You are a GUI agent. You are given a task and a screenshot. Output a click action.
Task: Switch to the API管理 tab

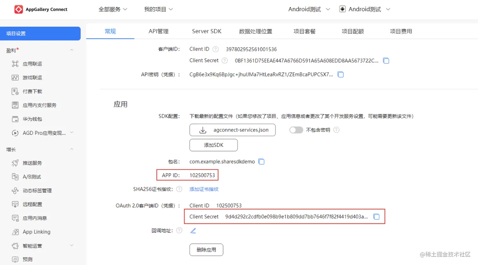158,31
